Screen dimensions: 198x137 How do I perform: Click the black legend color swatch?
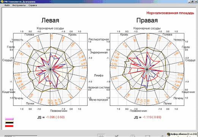[x=9, y=123]
